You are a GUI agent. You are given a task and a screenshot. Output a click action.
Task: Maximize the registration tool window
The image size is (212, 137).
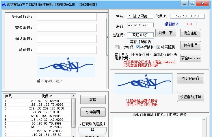click(192, 3)
